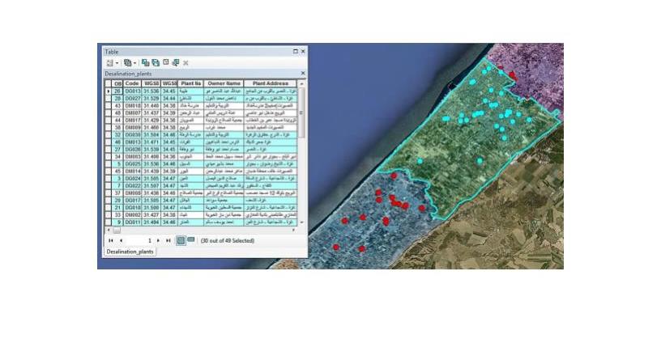The width and height of the screenshot is (661, 339).
Task: Toggle Show selected records view
Action: click(x=191, y=240)
